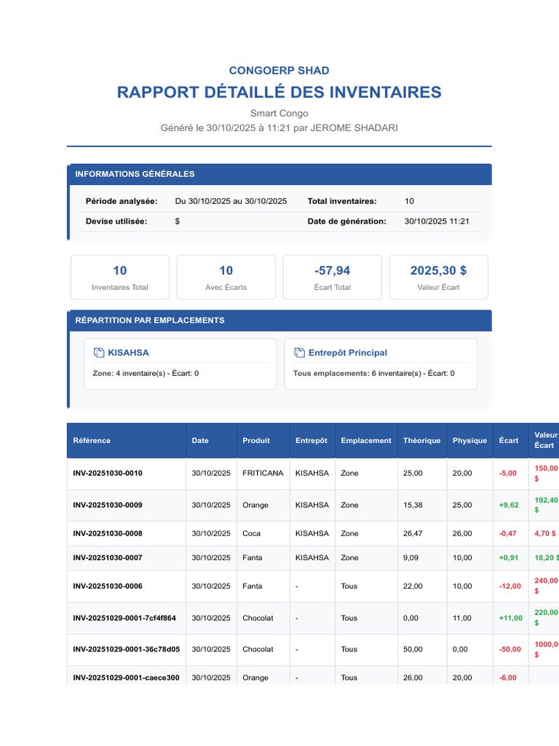Viewport: 559px width, 746px height.
Task: Select the Date column header
Action: (x=200, y=441)
